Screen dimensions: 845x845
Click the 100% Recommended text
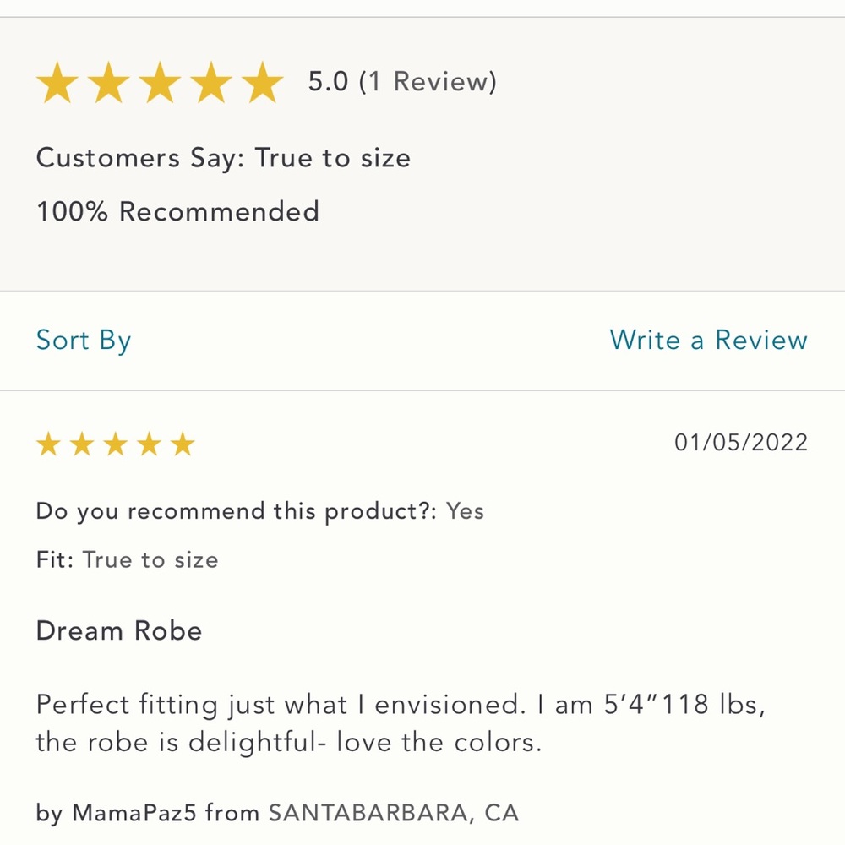[x=177, y=211]
